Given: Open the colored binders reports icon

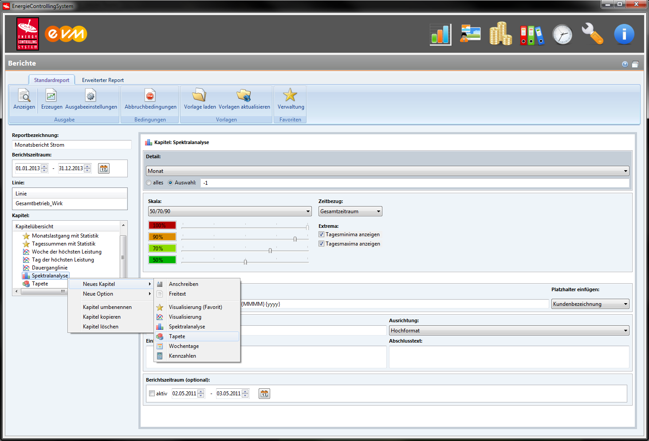Looking at the screenshot, I should [x=532, y=35].
